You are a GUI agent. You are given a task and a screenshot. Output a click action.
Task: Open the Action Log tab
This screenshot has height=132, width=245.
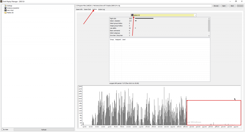101,9
